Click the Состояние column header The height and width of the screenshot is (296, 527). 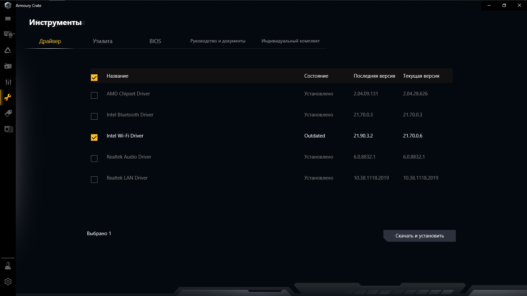point(316,76)
